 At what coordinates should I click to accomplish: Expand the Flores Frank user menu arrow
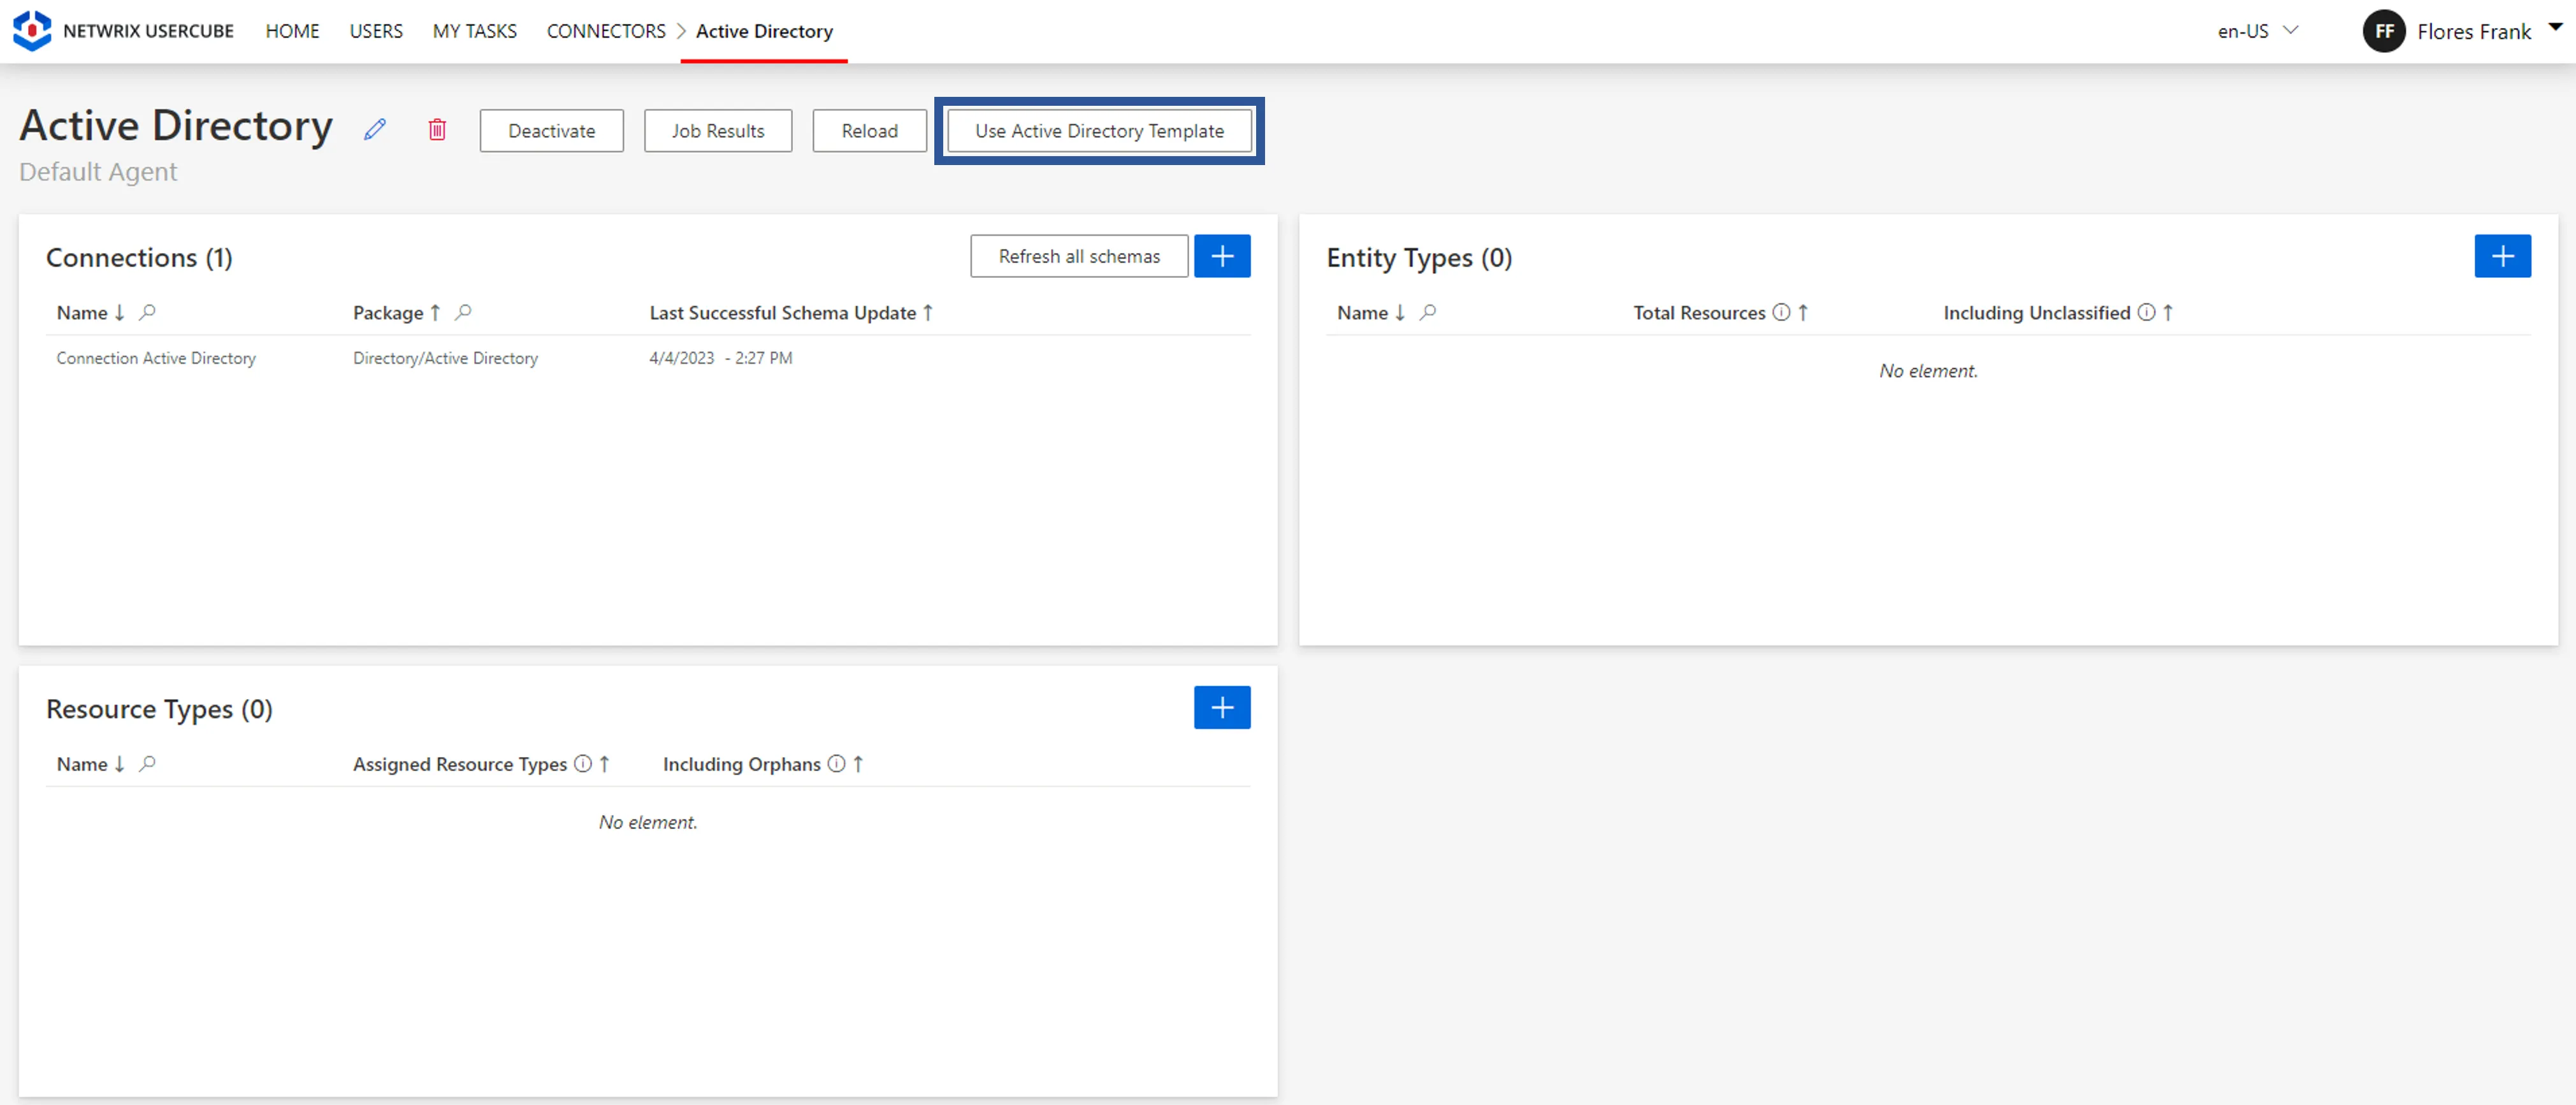click(x=2556, y=27)
